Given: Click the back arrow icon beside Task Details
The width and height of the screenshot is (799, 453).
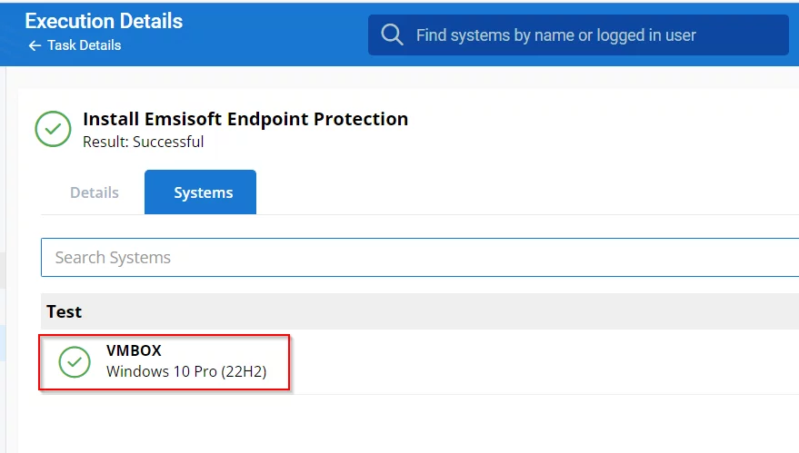Looking at the screenshot, I should [x=35, y=45].
